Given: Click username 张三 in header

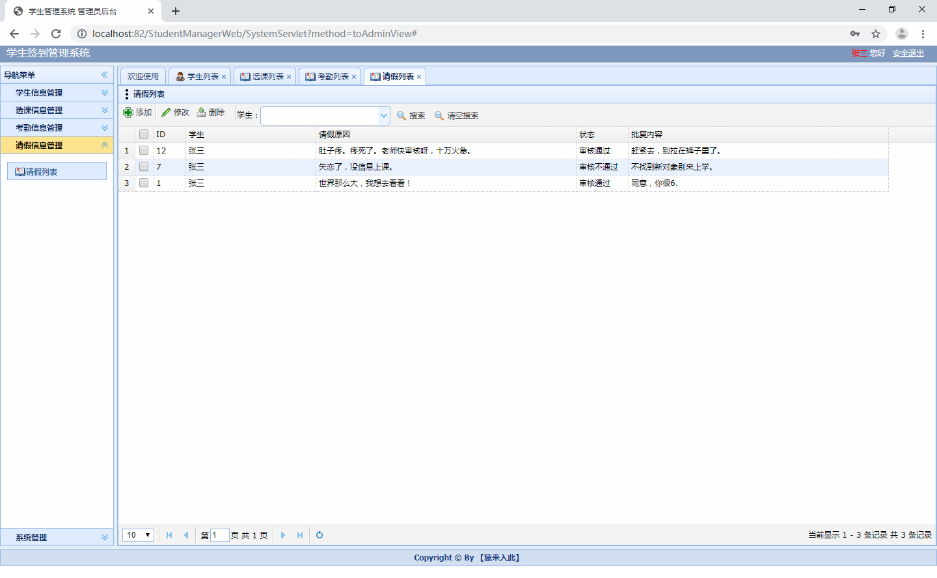Looking at the screenshot, I should pyautogui.click(x=859, y=53).
